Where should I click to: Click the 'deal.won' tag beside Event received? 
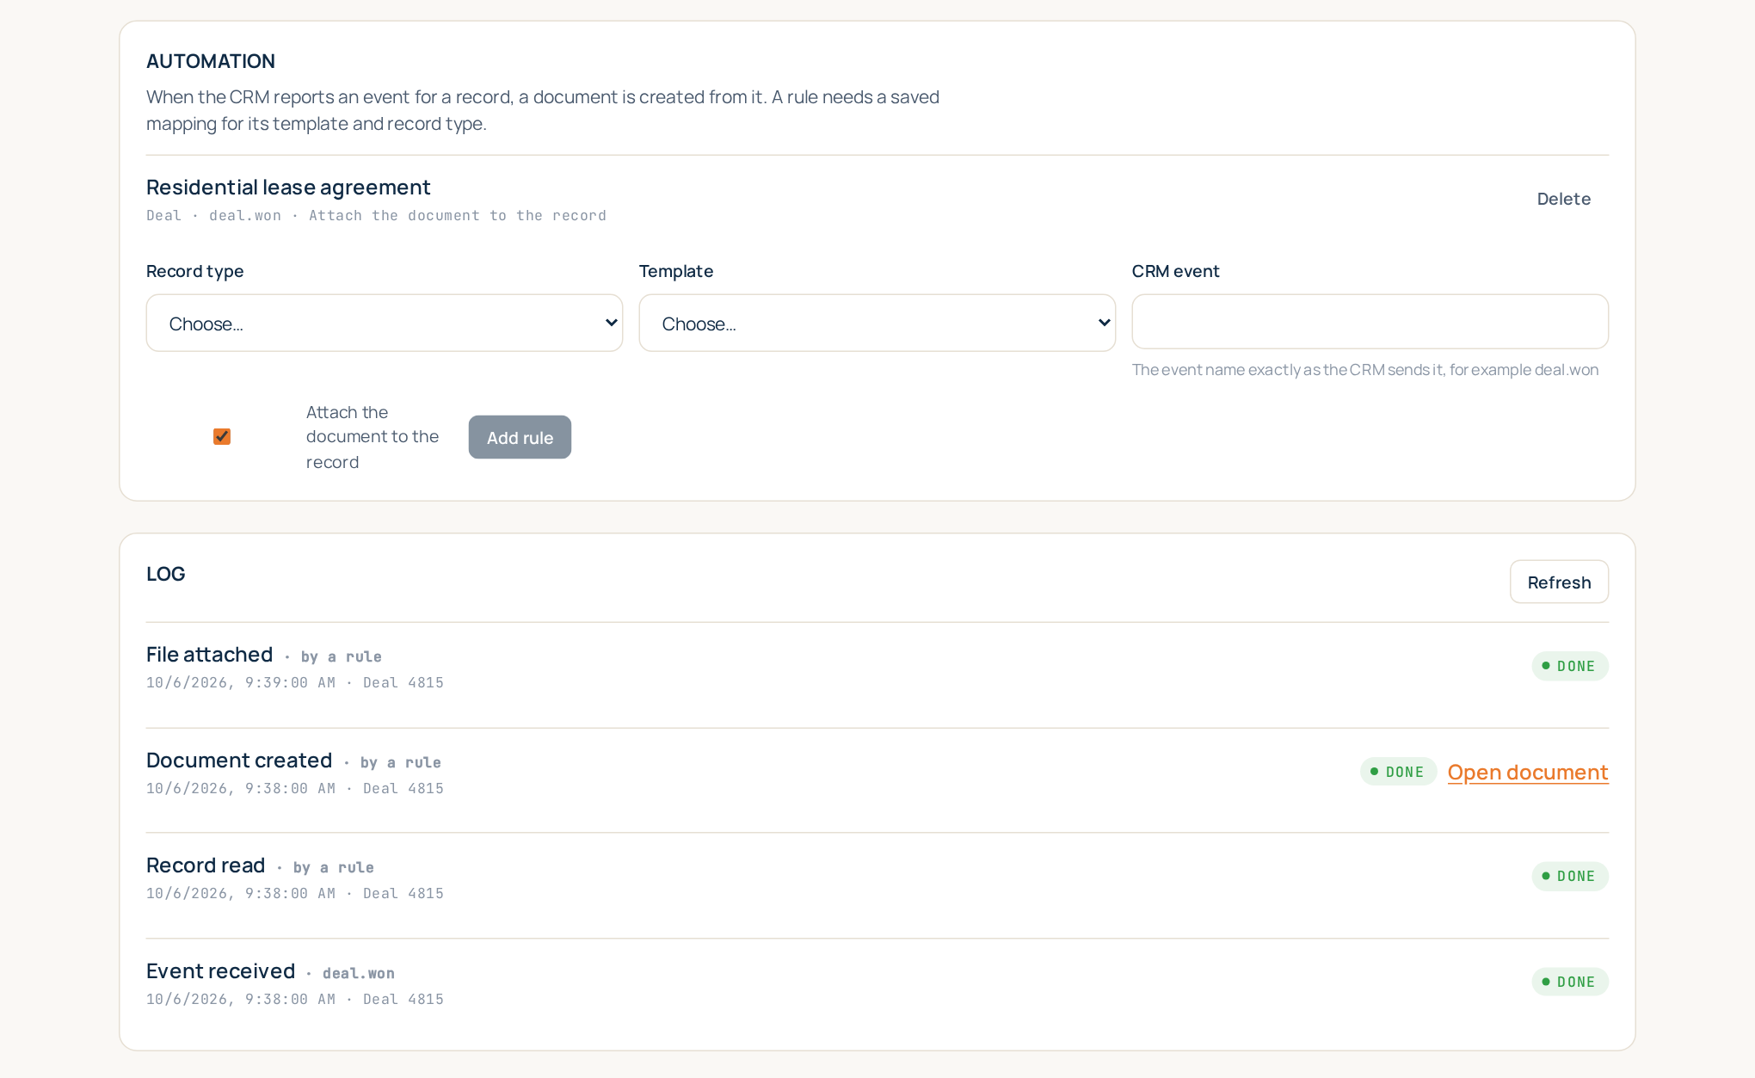click(x=359, y=973)
